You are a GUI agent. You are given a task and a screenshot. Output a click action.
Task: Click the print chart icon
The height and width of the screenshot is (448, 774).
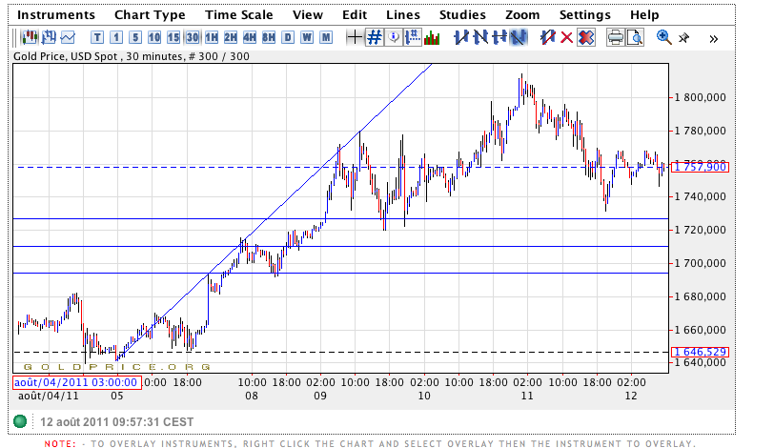click(616, 37)
